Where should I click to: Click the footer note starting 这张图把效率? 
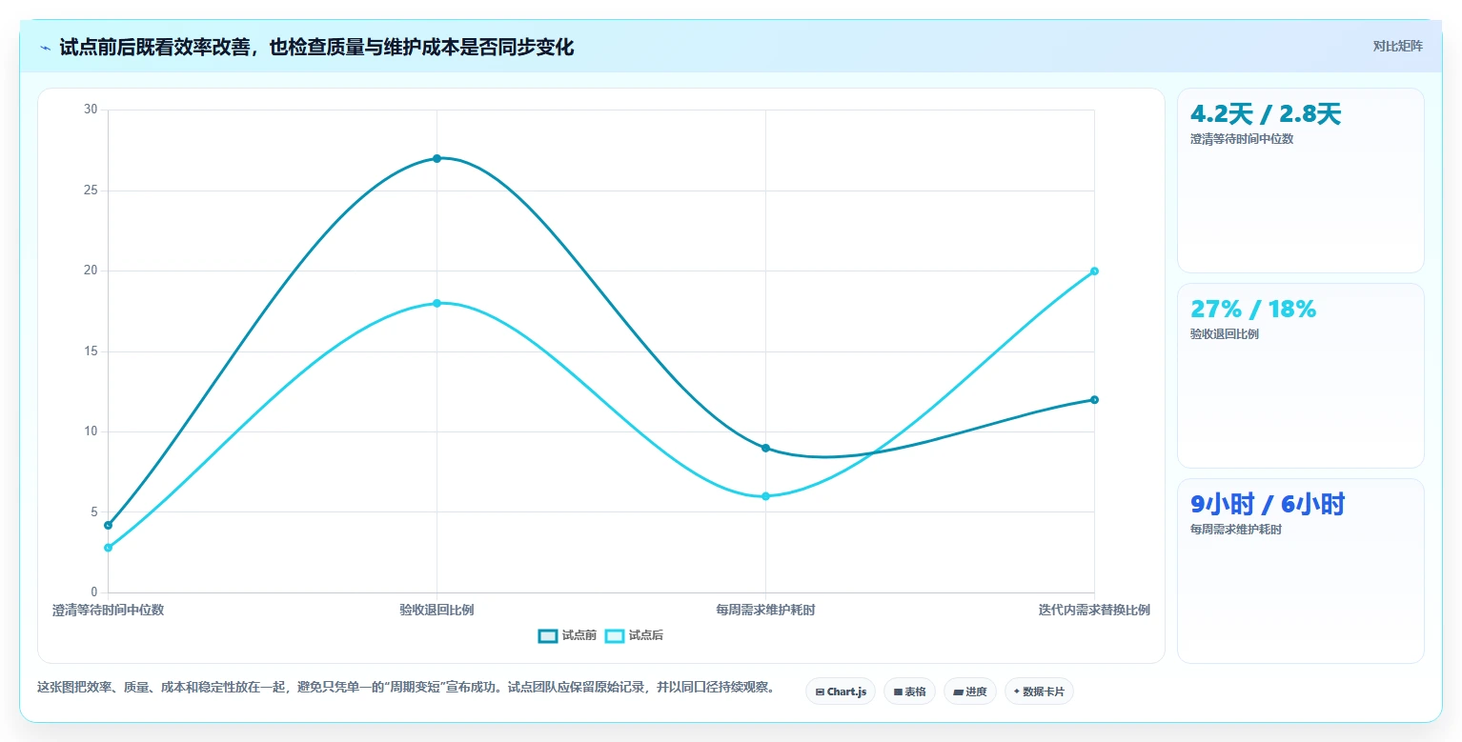(406, 687)
